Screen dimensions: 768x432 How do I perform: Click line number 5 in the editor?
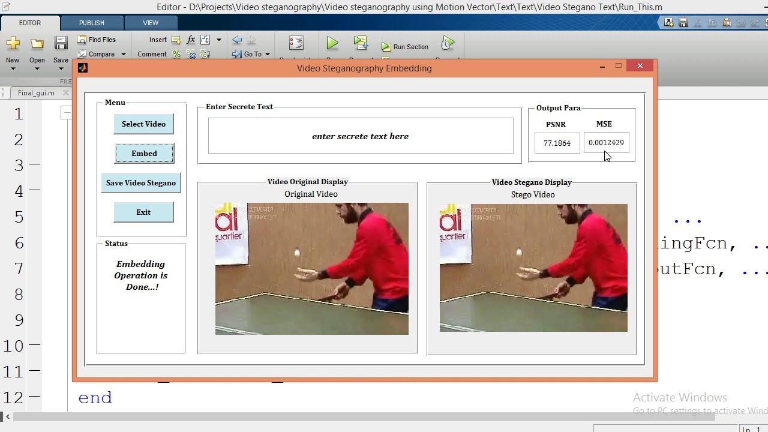pyautogui.click(x=19, y=217)
